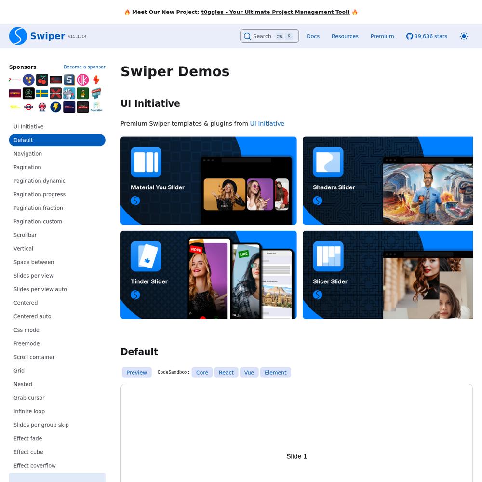Open the cherries sponsor logo
This screenshot has width=482, height=482.
[42, 80]
